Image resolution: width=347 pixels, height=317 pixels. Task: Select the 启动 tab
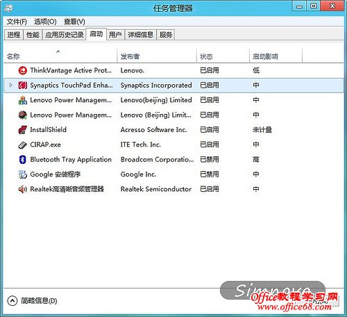tap(96, 34)
